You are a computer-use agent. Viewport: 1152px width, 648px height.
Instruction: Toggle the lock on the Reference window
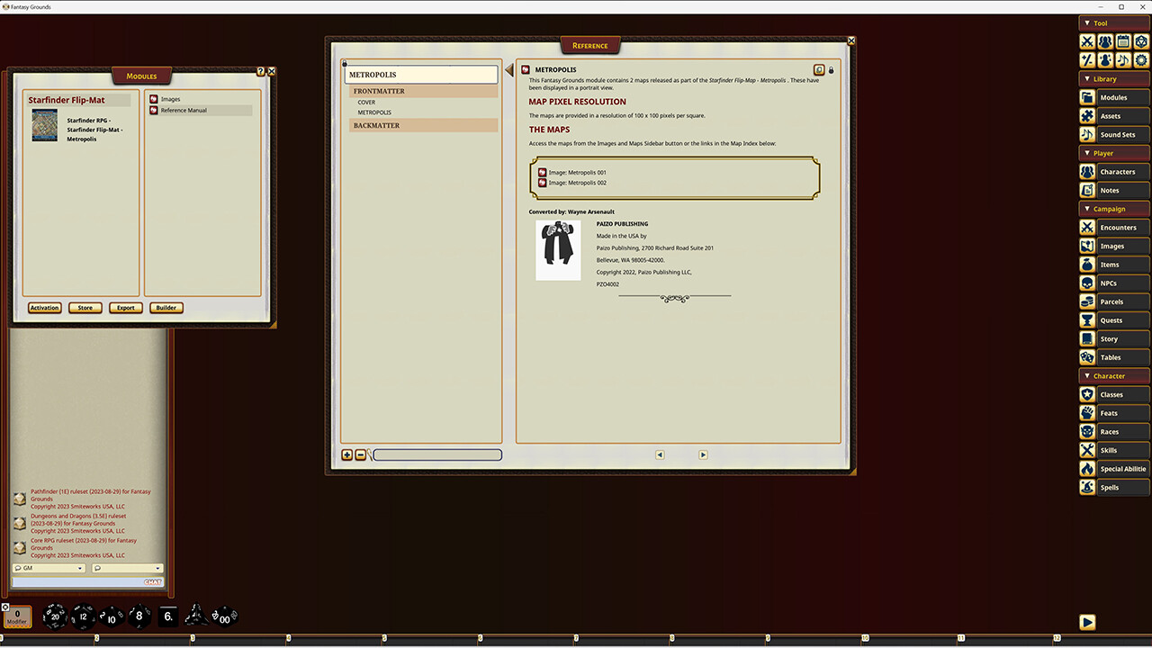pyautogui.click(x=831, y=69)
